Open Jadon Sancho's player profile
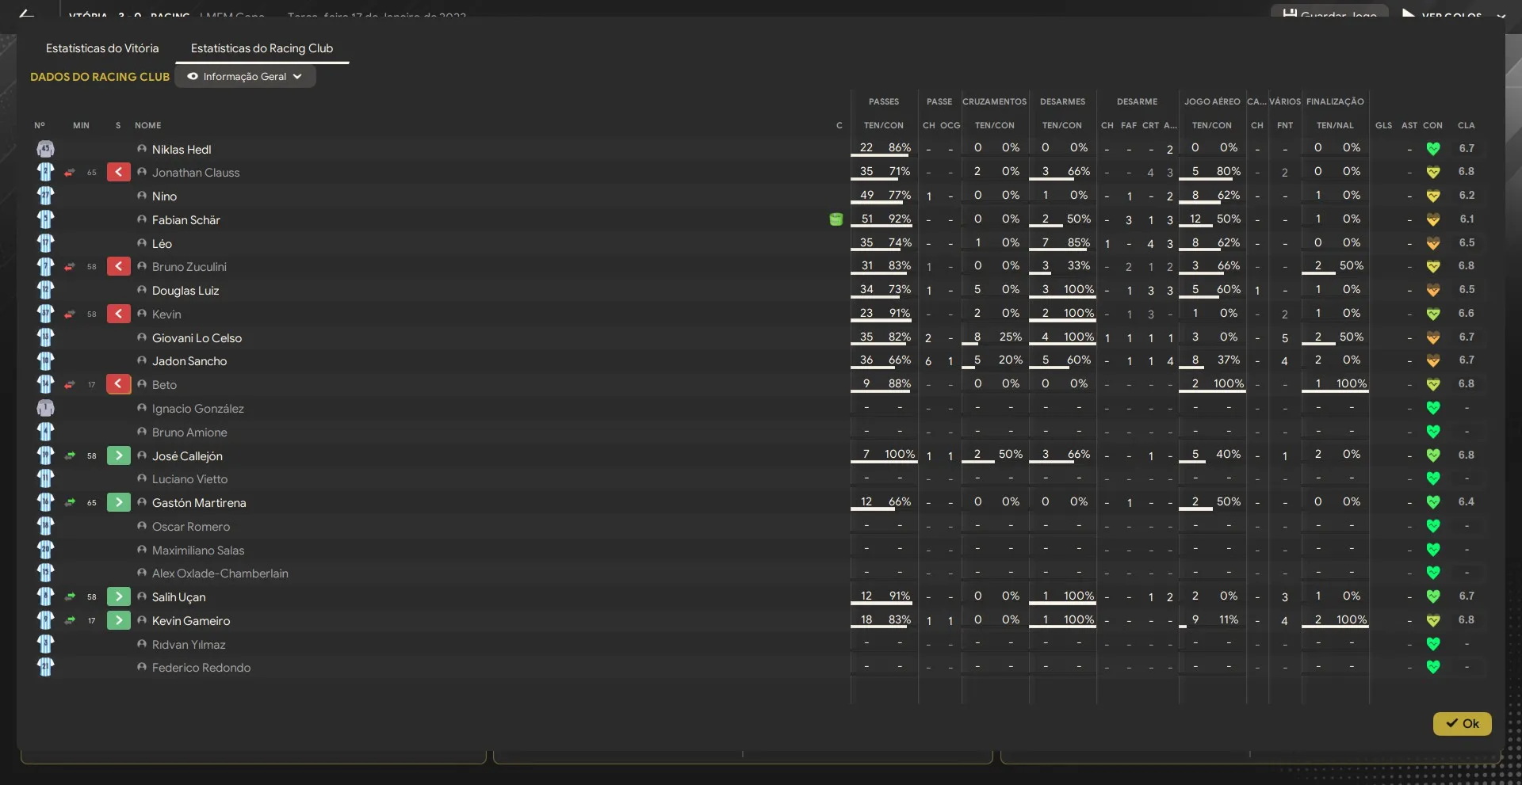The height and width of the screenshot is (785, 1522). [189, 361]
